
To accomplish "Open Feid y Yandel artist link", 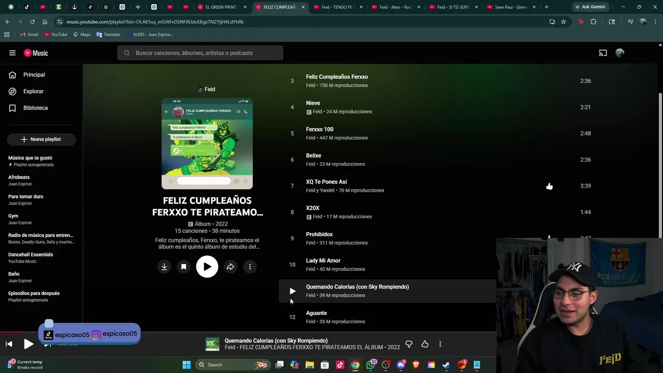I will (x=321, y=190).
